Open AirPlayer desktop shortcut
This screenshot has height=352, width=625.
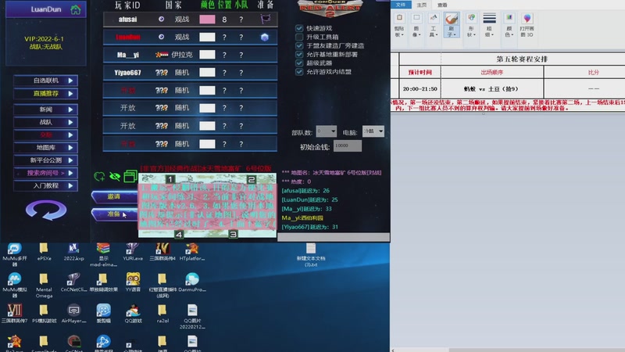coord(73,314)
